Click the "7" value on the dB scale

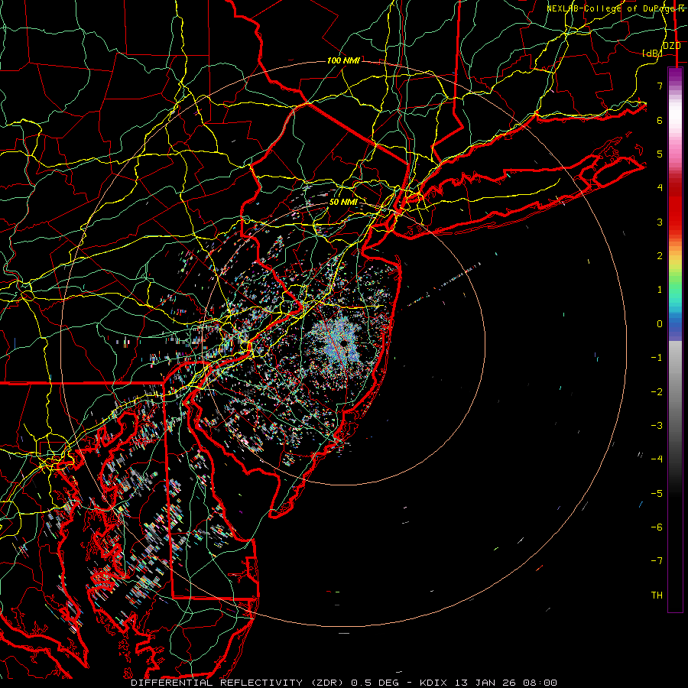click(x=660, y=86)
